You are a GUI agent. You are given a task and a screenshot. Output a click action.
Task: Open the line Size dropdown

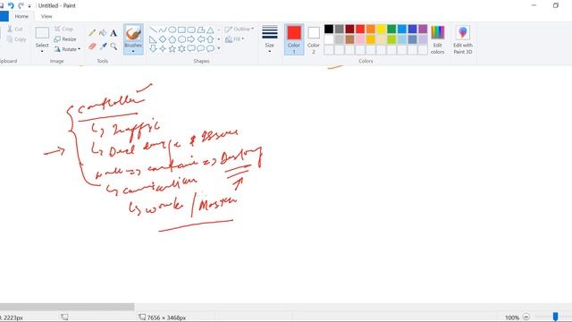click(x=270, y=39)
